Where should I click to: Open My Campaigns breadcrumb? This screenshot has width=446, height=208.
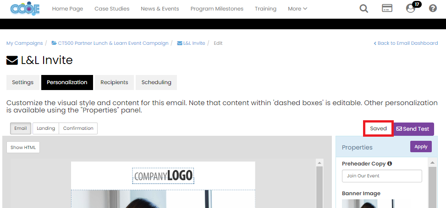coord(24,43)
